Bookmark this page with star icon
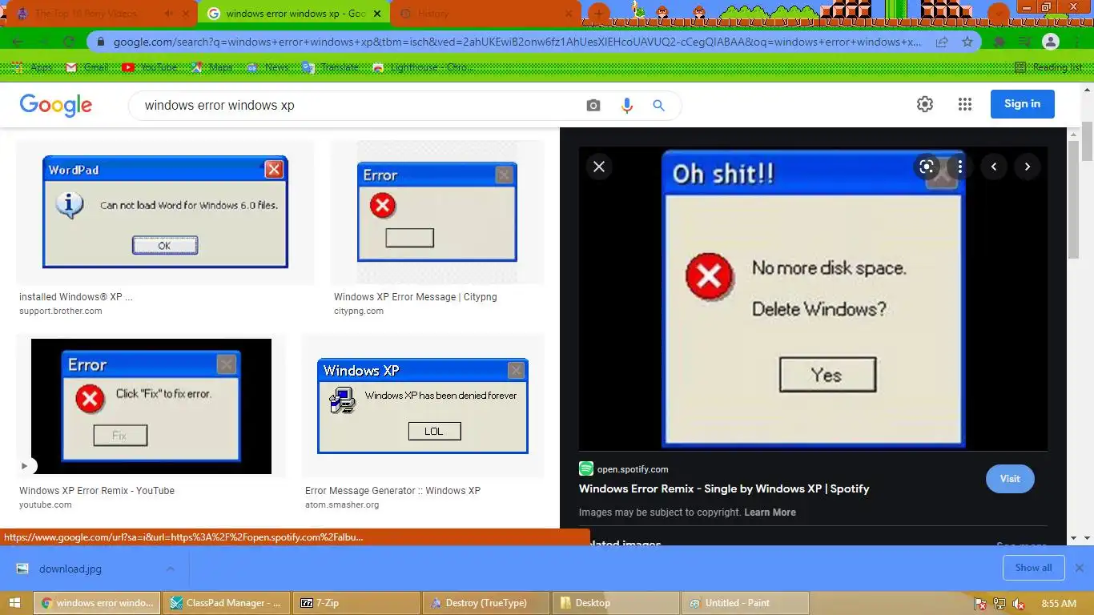The width and height of the screenshot is (1094, 615). click(x=967, y=42)
